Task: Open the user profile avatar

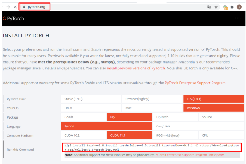Action: 239,7
